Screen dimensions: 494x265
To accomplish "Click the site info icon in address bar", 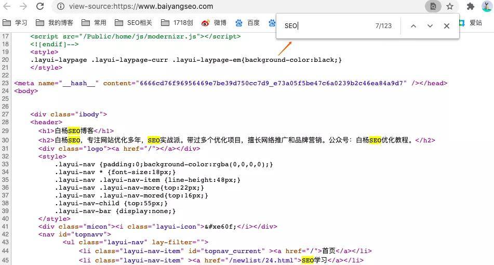I will [61, 6].
